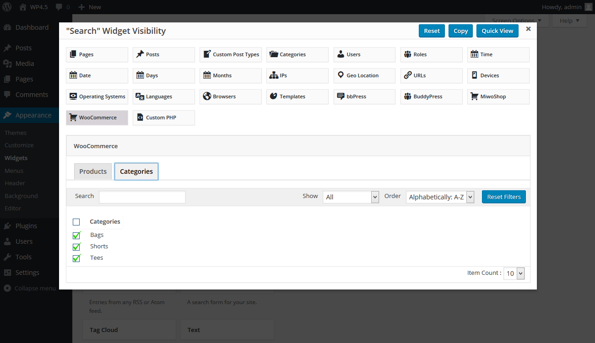The width and height of the screenshot is (595, 343).
Task: Click the Reset Filters button
Action: pos(504,197)
